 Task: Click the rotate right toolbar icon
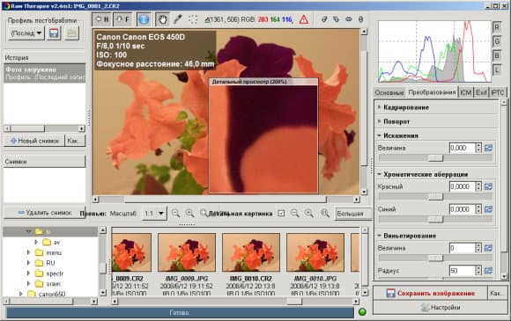pyautogui.click(x=336, y=19)
